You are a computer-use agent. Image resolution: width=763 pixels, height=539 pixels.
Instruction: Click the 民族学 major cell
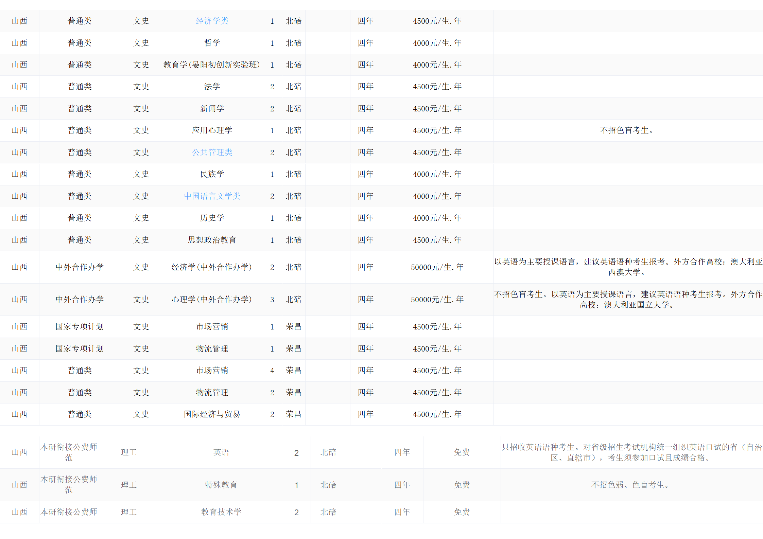[212, 174]
